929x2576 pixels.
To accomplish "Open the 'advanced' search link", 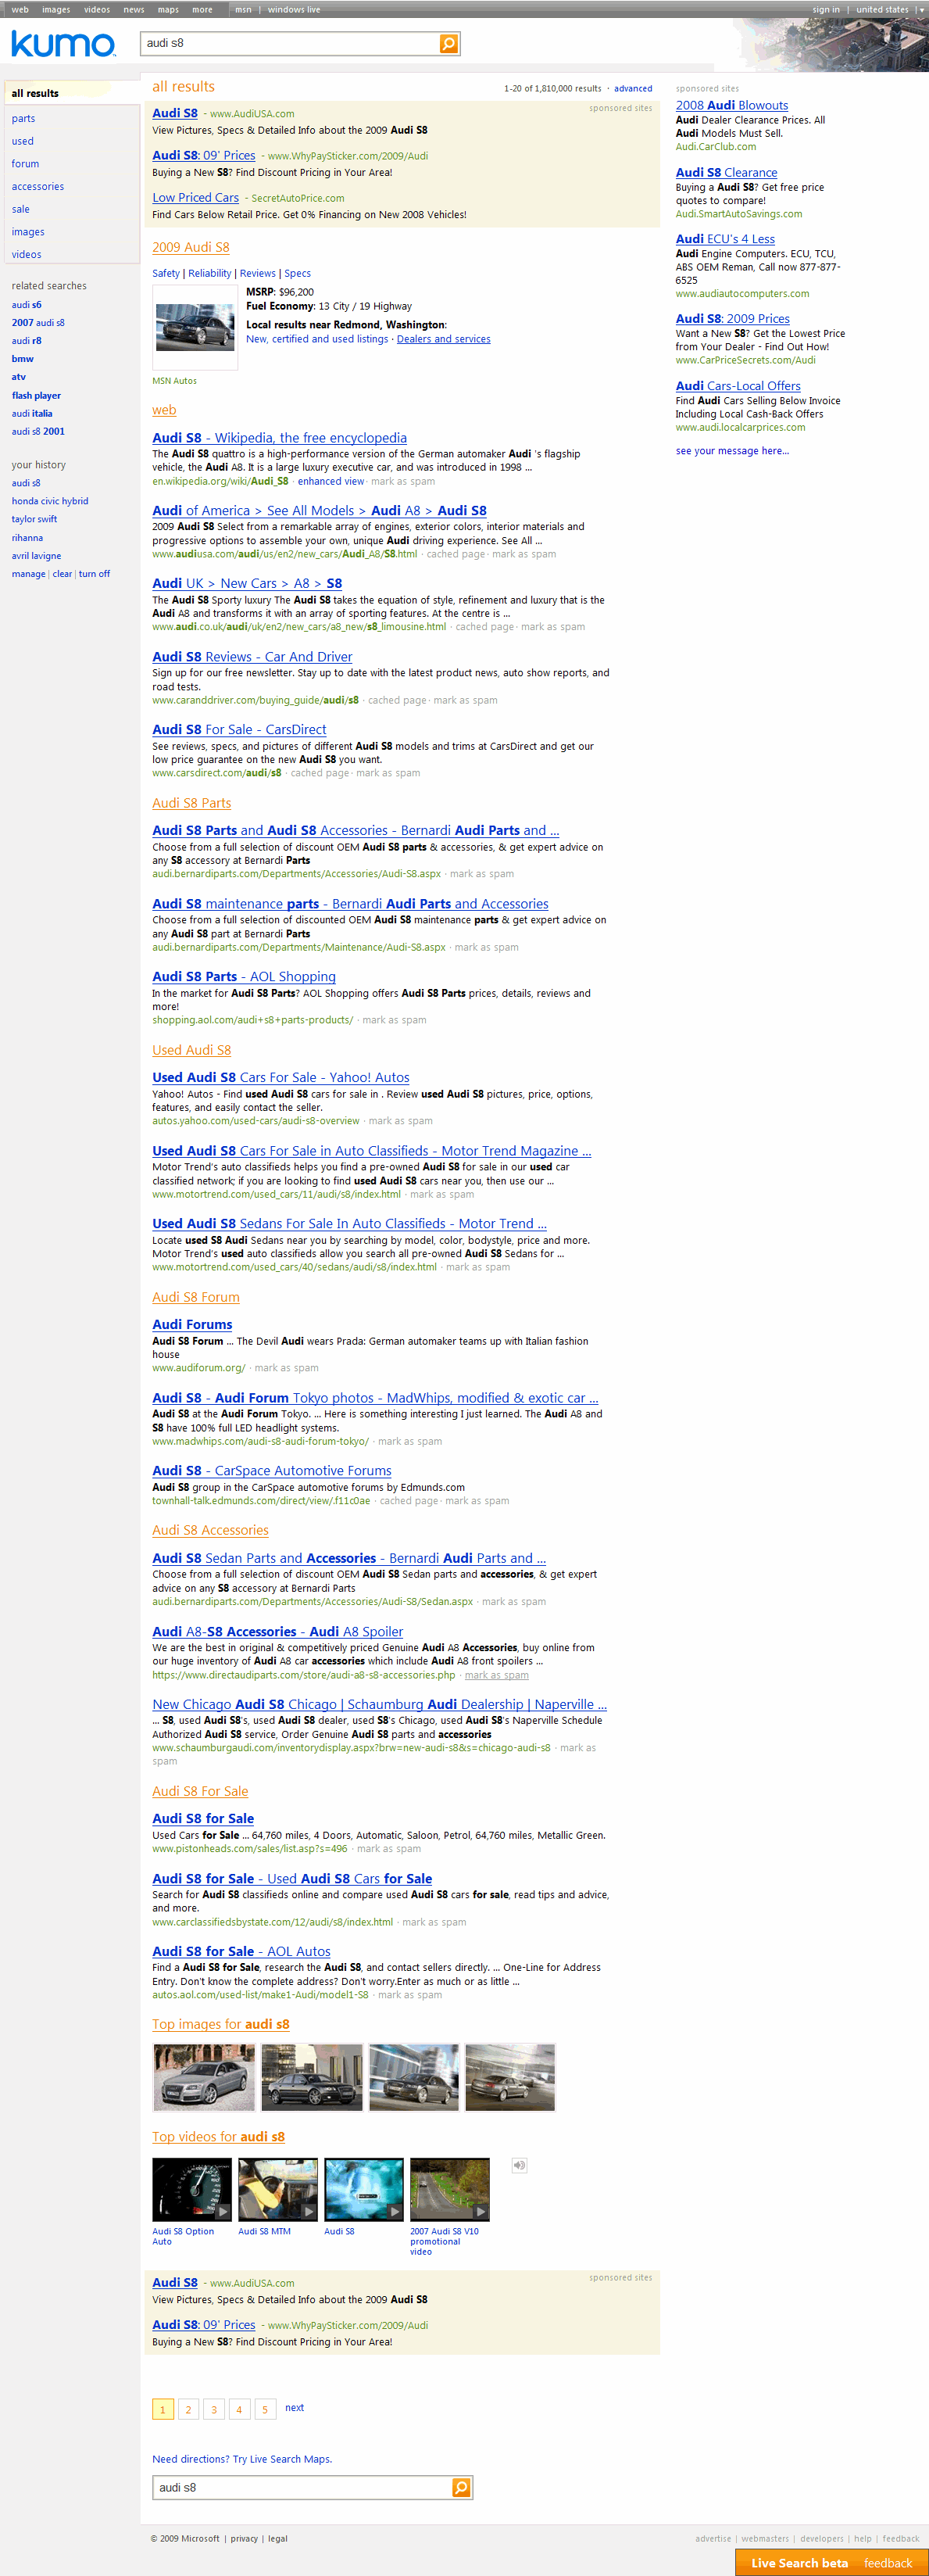I will coord(634,89).
